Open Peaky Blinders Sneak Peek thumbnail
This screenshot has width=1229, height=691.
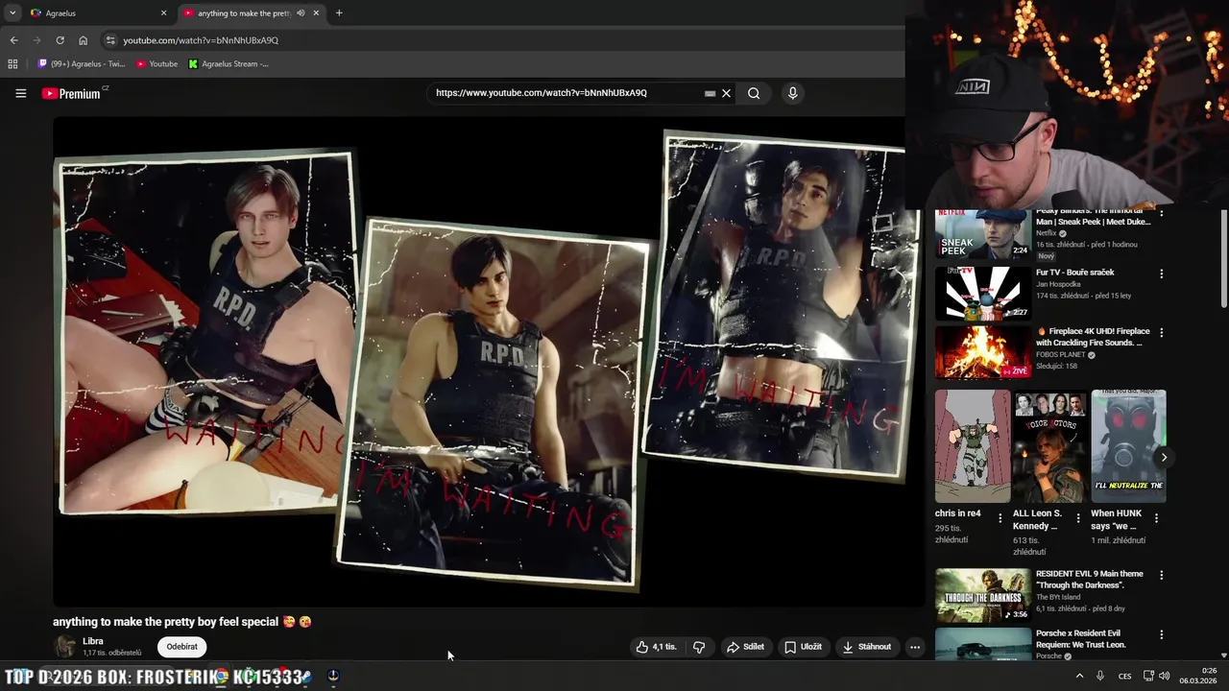[x=983, y=233]
